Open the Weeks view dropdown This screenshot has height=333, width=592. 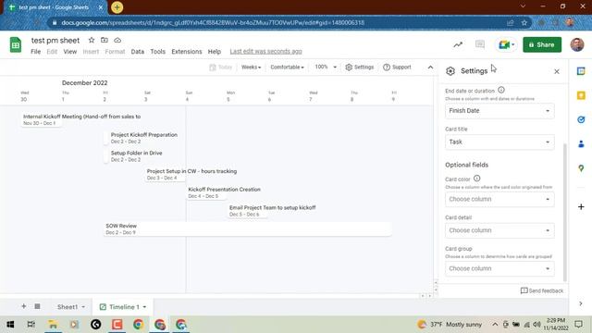[251, 68]
